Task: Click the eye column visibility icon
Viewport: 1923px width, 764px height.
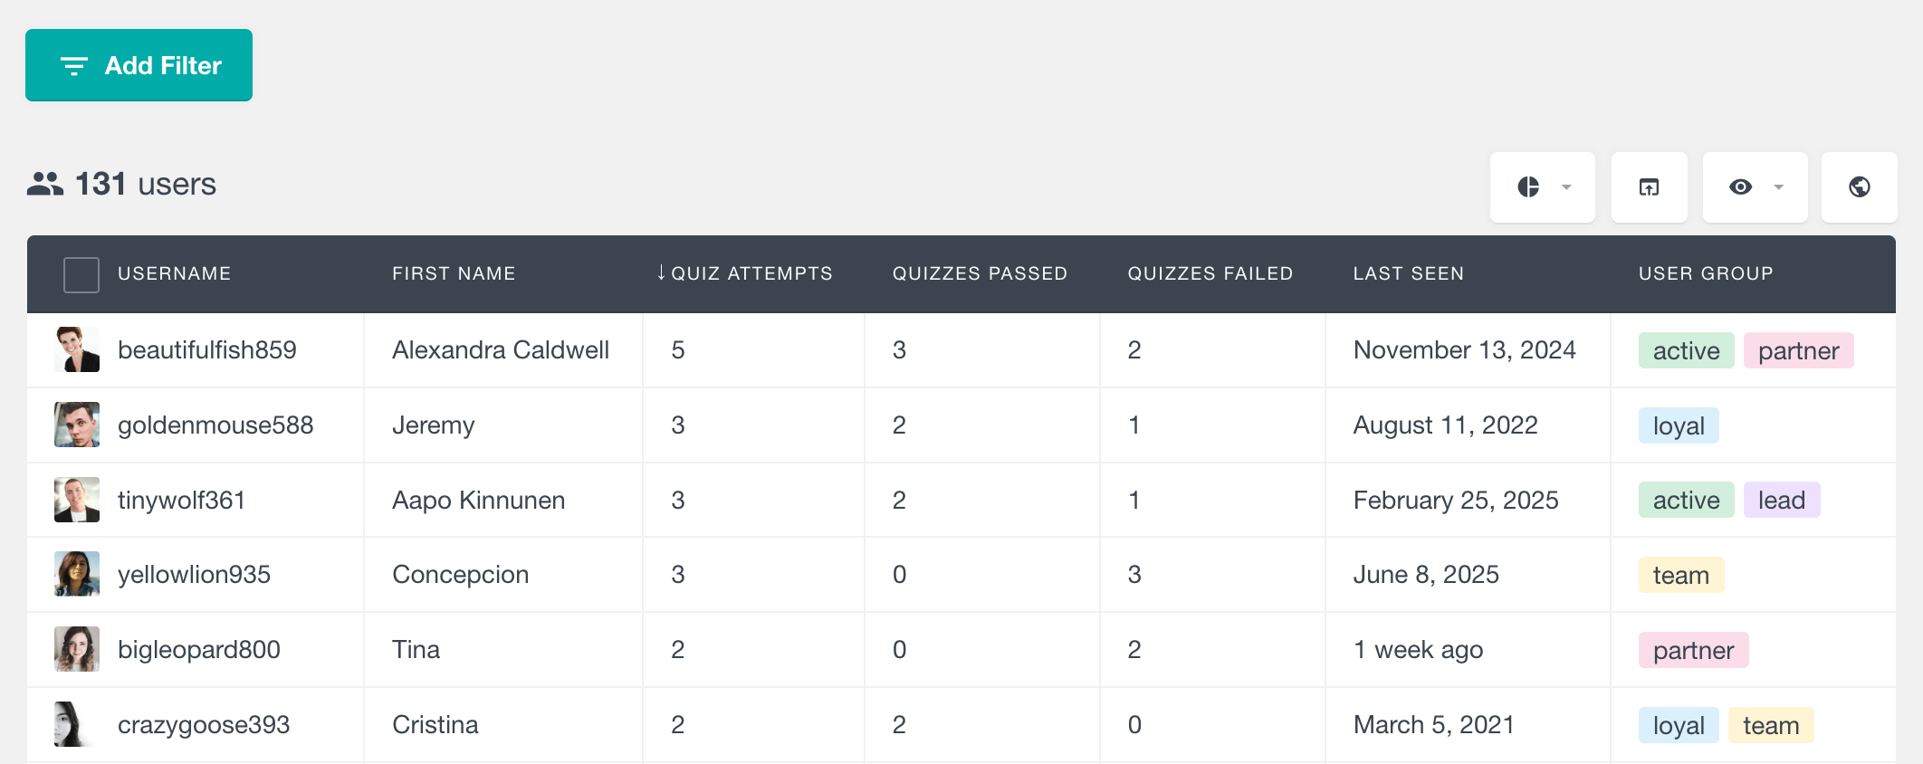Action: tap(1740, 187)
